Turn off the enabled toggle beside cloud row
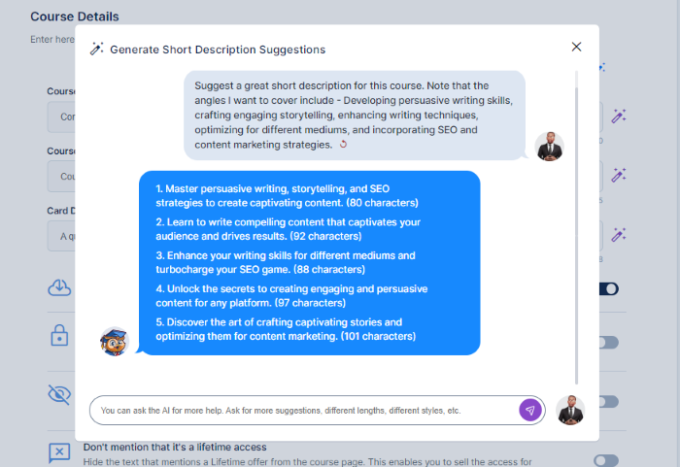 (609, 288)
